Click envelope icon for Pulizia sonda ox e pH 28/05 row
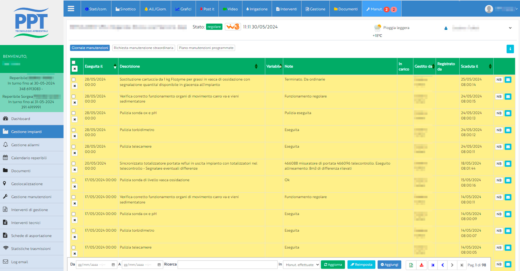Image resolution: width=520 pixels, height=271 pixels. click(508, 113)
